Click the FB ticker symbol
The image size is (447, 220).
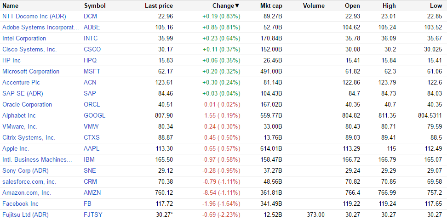[x=87, y=203]
